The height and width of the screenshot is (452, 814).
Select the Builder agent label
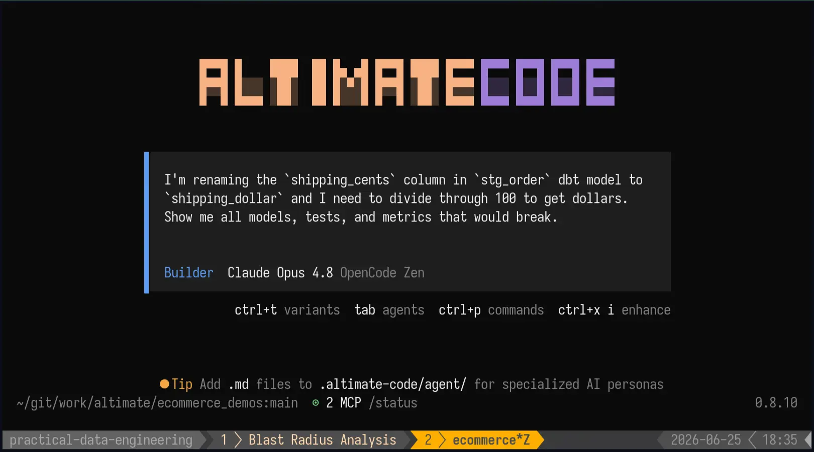(189, 273)
